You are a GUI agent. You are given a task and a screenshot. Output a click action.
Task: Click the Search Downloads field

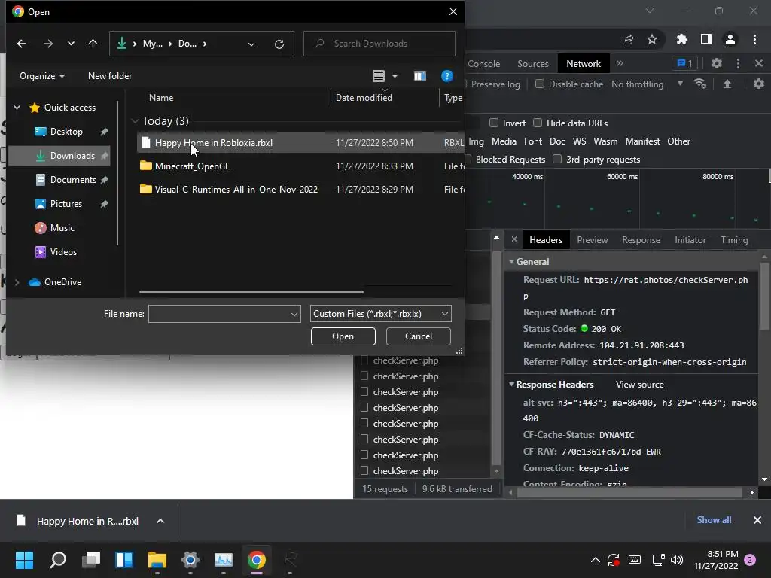[x=379, y=44]
